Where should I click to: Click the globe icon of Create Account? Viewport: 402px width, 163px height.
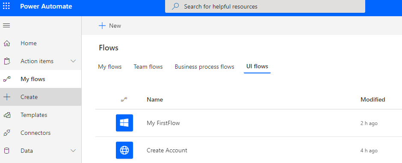(124, 150)
